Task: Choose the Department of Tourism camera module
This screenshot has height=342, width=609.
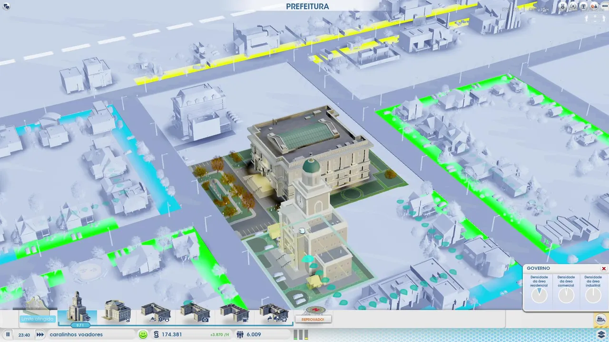Action: point(195,312)
